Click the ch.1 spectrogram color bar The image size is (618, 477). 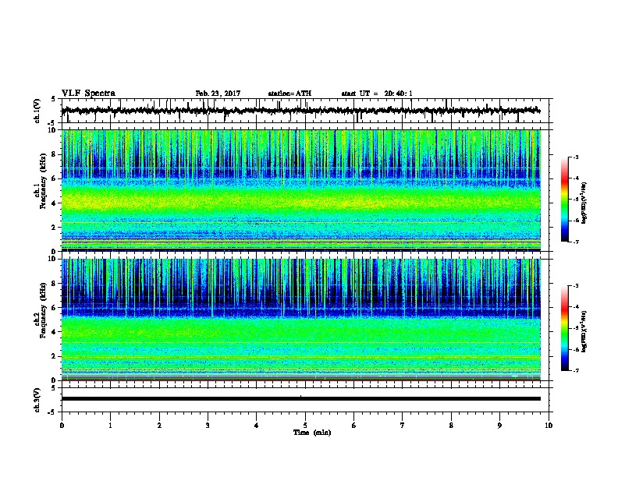[564, 200]
